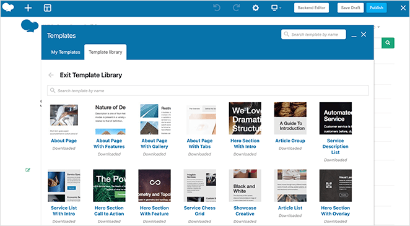This screenshot has height=226, width=410.
Task: Switch to My Templates tab
Action: tap(66, 52)
